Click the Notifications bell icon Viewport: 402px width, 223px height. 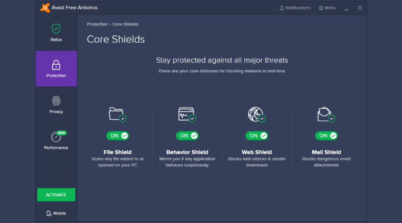click(282, 8)
